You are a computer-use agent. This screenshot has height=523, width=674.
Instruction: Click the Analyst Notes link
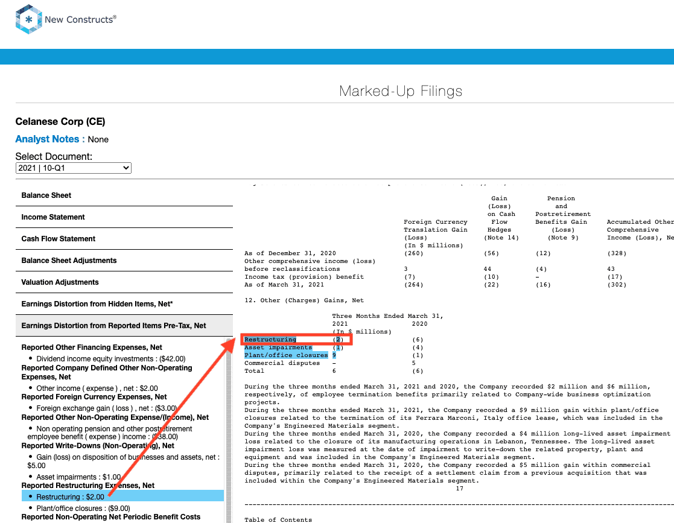pyautogui.click(x=50, y=139)
